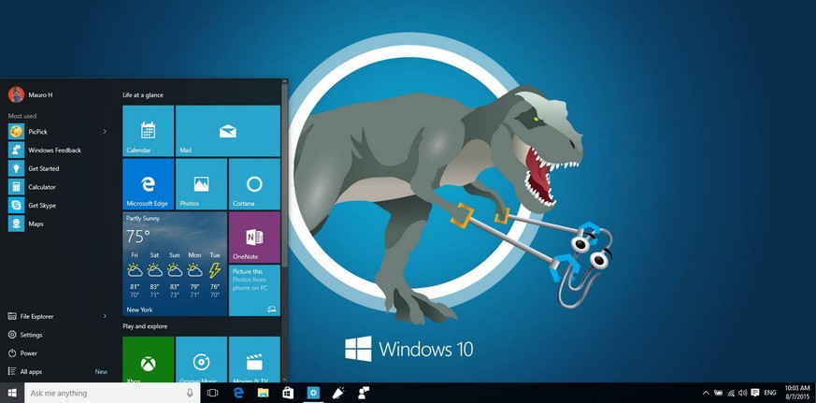This screenshot has width=816, height=403.
Task: Open the Movies & TV tile
Action: pyautogui.click(x=254, y=360)
